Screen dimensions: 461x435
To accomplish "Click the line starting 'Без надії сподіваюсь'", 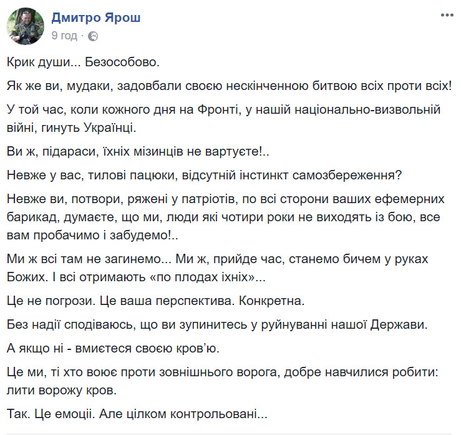I will (217, 325).
